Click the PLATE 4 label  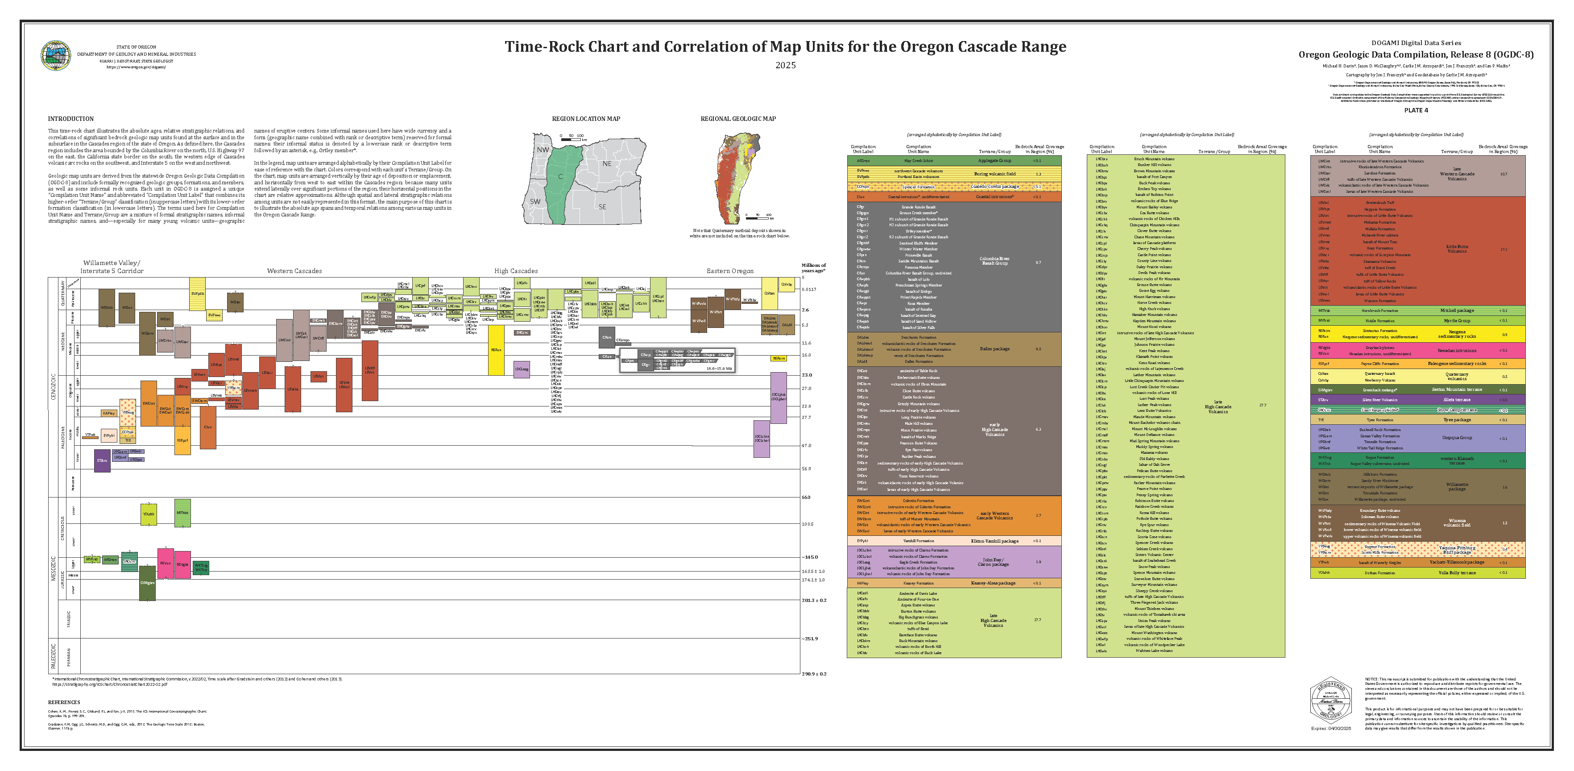coord(1416,111)
